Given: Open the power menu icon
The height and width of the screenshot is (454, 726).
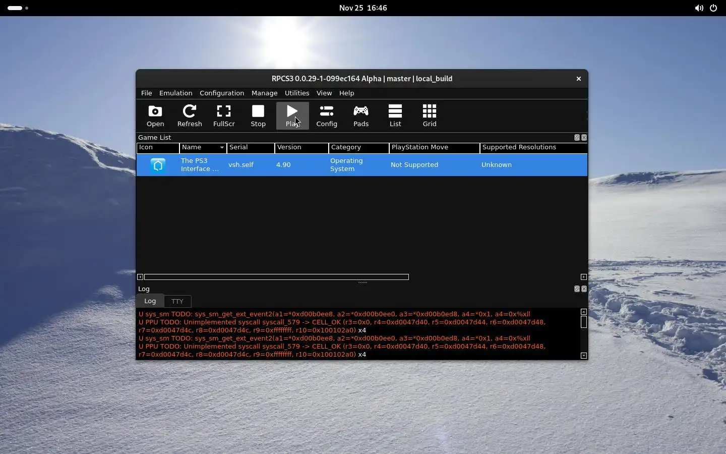Looking at the screenshot, I should (713, 8).
